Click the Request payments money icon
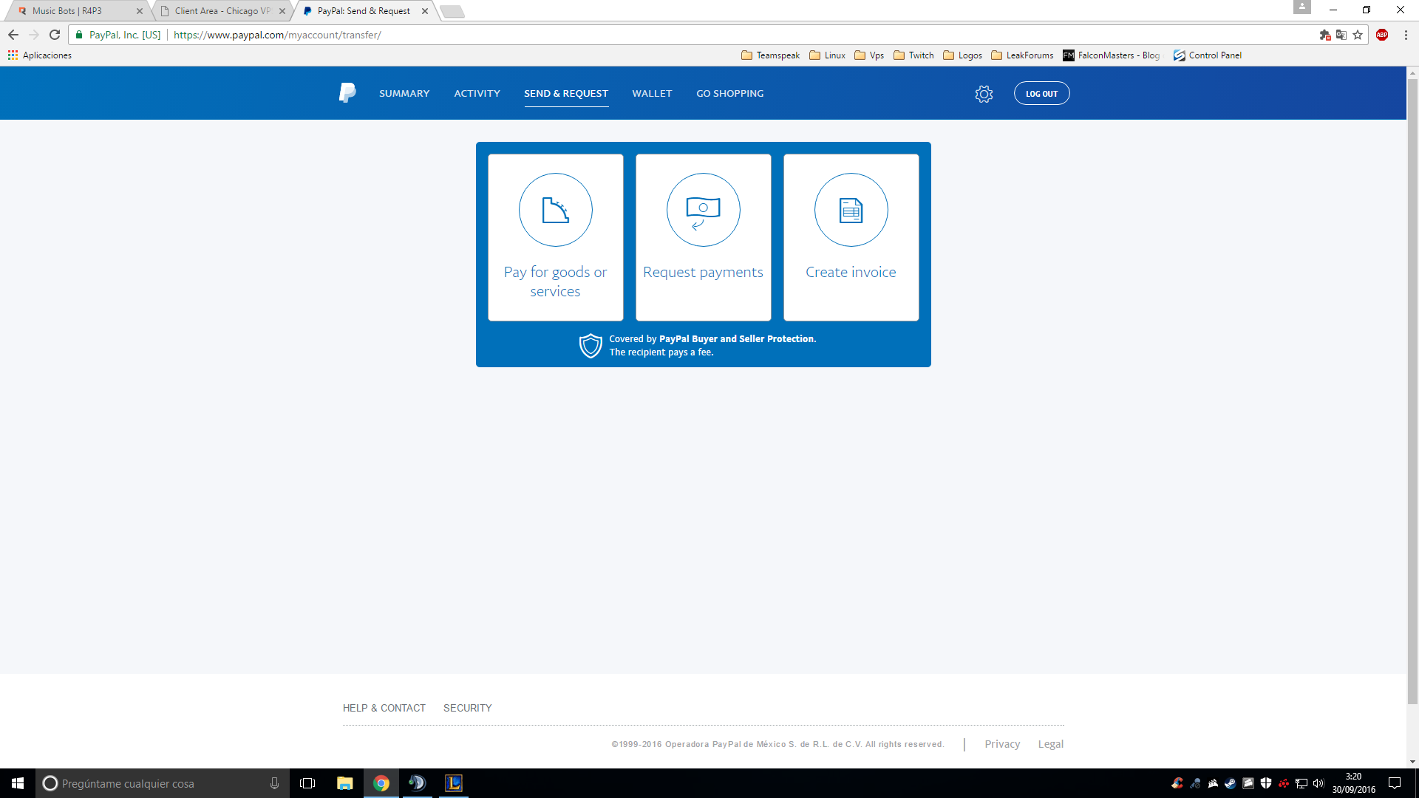Viewport: 1419px width, 798px height. [703, 210]
